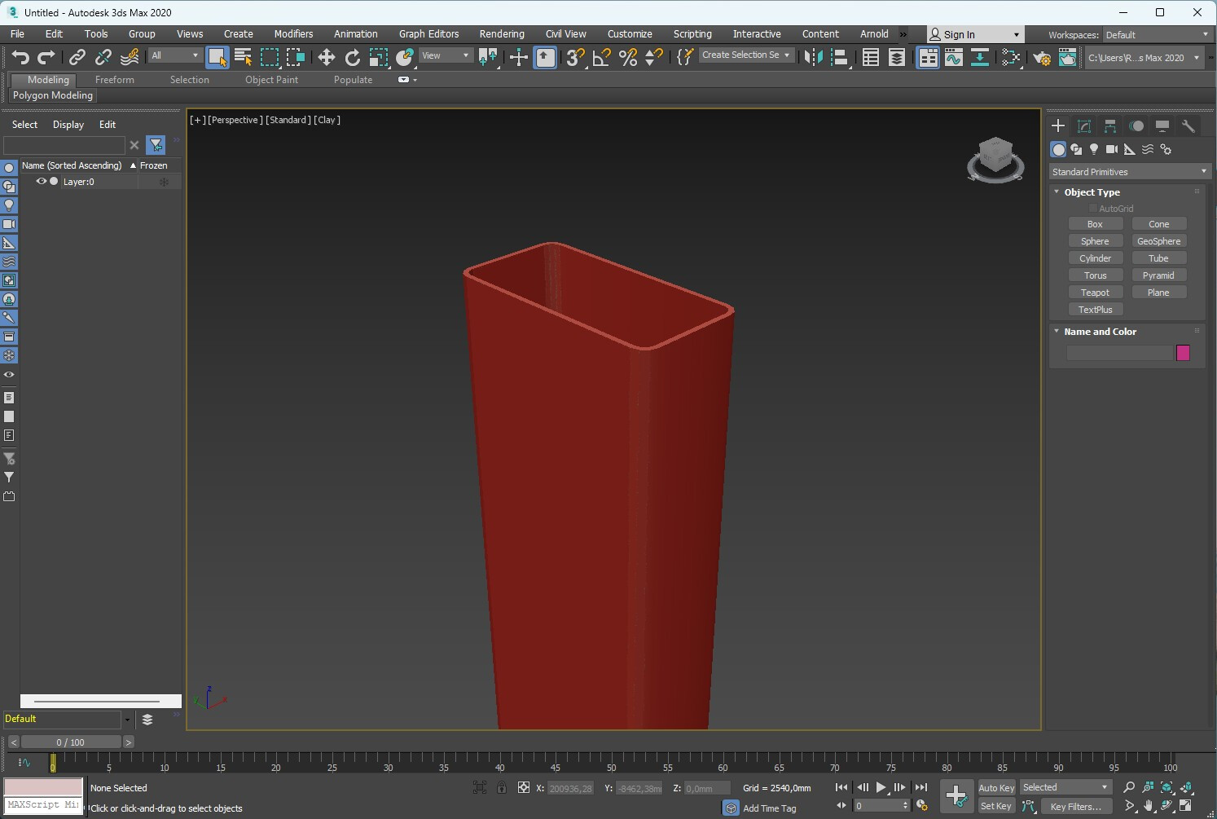This screenshot has height=819, width=1217.
Task: Select the Select and Link tool
Action: click(77, 57)
